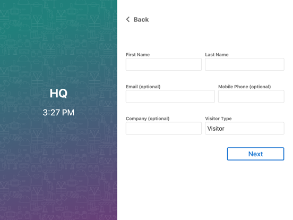Click the Mobile Phone (optional) label

pyautogui.click(x=244, y=87)
